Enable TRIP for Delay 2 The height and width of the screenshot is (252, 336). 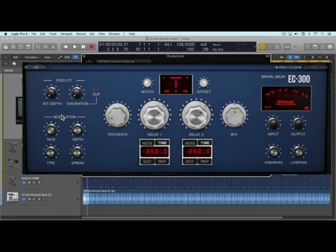pyautogui.click(x=204, y=162)
